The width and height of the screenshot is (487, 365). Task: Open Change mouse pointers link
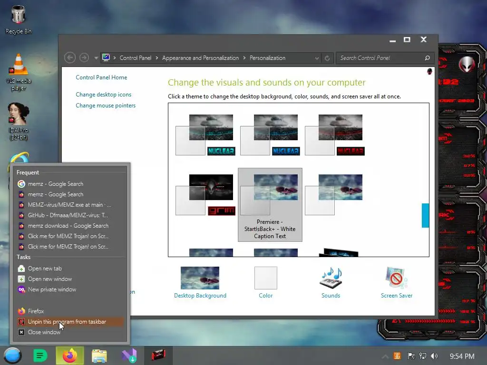[x=106, y=106]
